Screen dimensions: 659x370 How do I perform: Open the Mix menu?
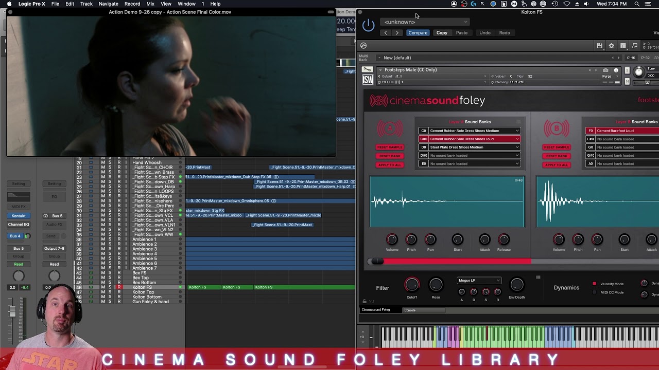(x=150, y=4)
